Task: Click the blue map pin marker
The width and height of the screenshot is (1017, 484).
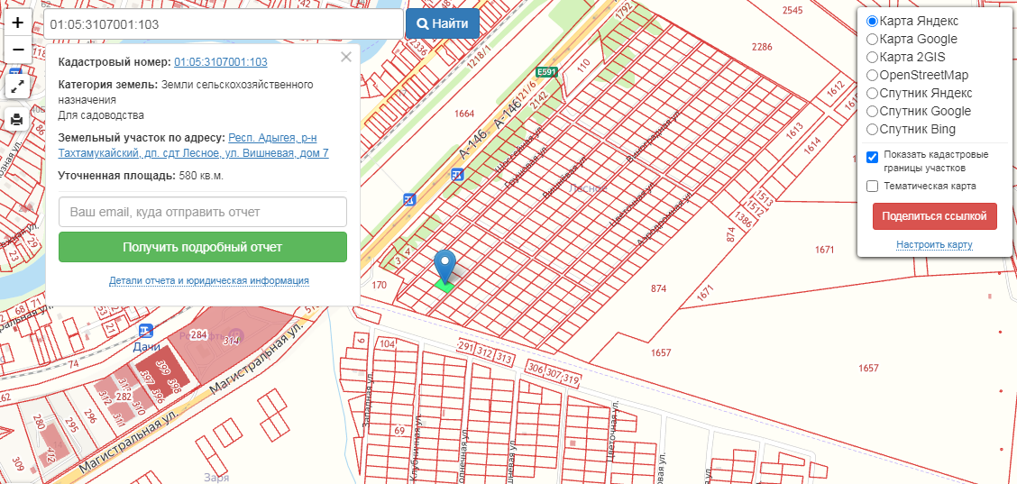Action: coord(445,267)
